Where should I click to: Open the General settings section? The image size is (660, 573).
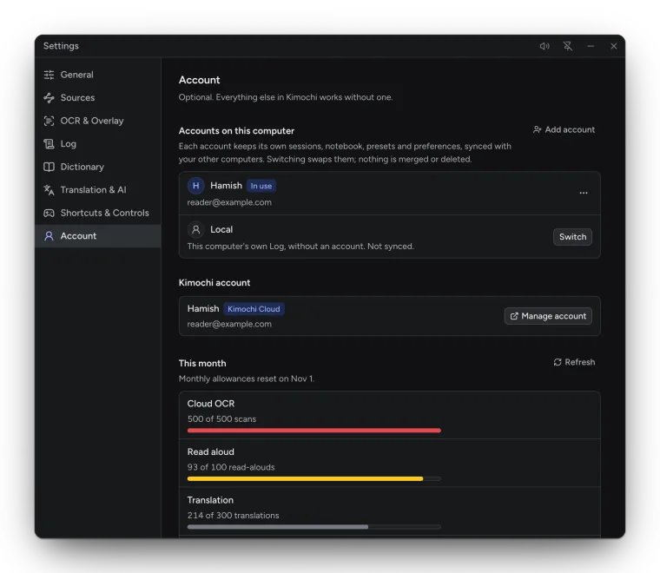pos(98,75)
